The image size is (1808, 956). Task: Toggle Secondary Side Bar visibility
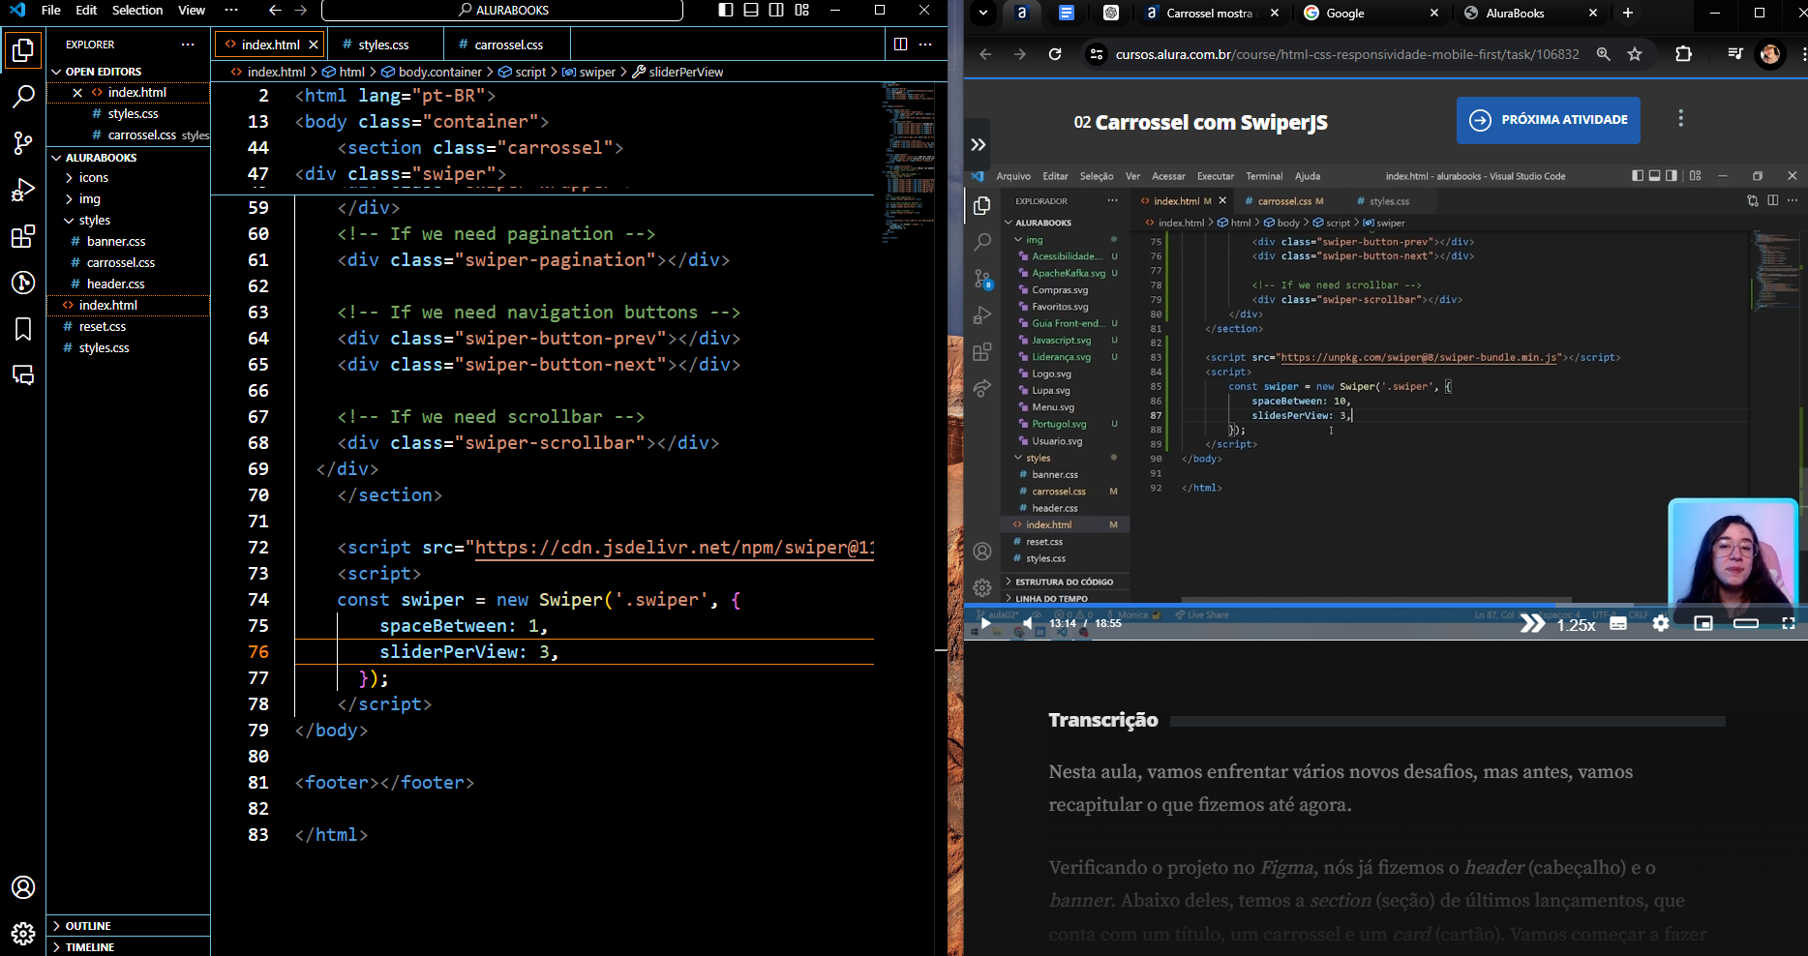coord(776,10)
